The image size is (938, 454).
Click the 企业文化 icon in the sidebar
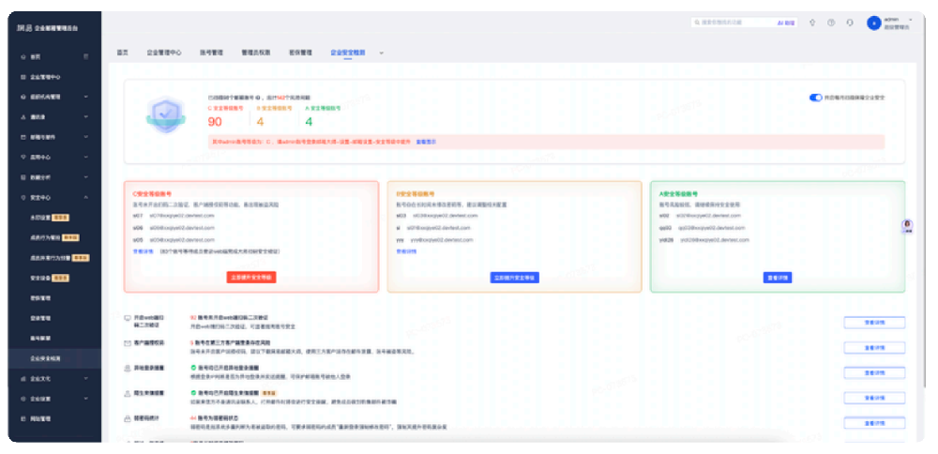tap(23, 379)
